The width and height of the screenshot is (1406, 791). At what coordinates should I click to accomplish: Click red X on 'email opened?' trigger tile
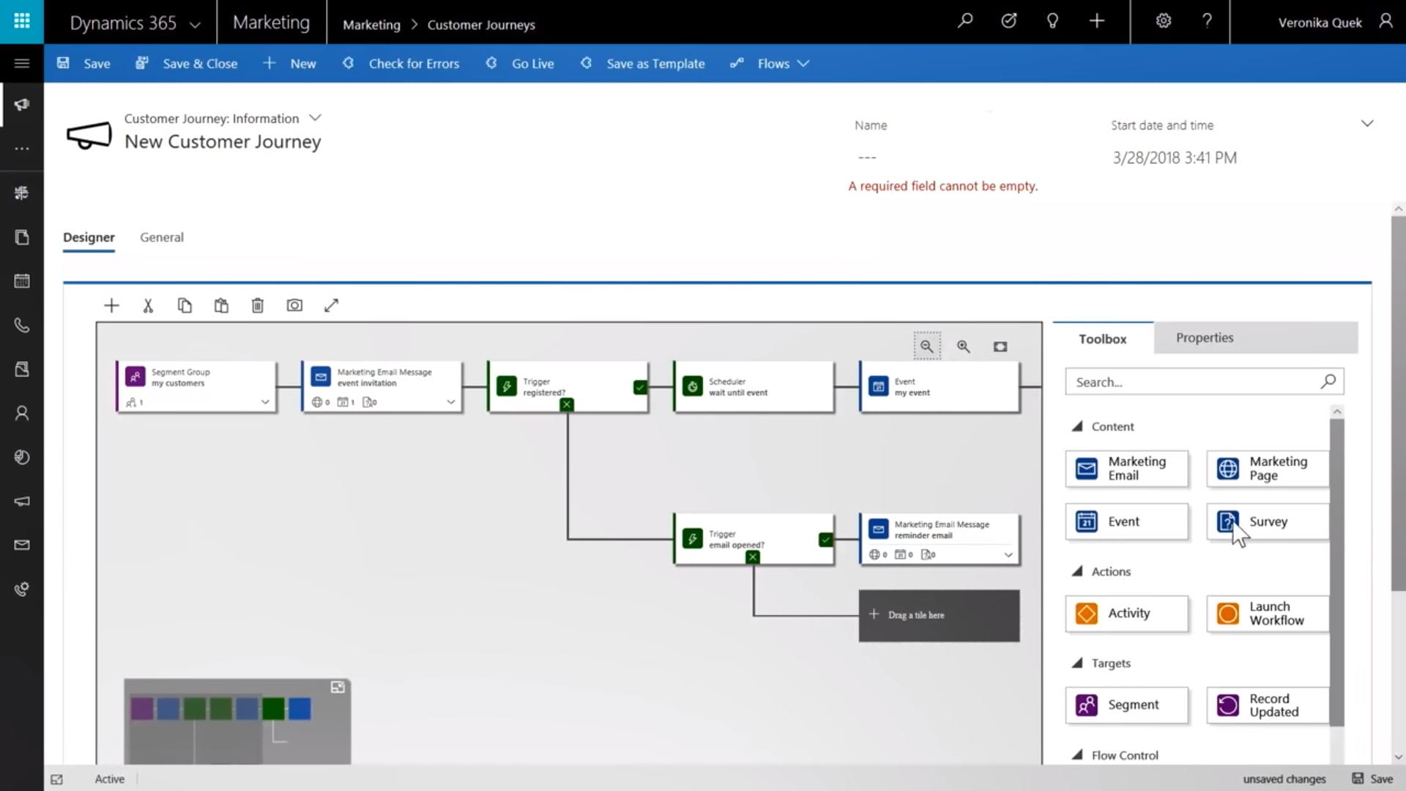[753, 557]
